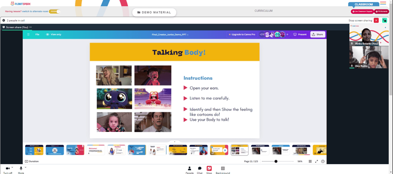
Task: Click the smiling woman image on slide
Action: pyautogui.click(x=114, y=75)
